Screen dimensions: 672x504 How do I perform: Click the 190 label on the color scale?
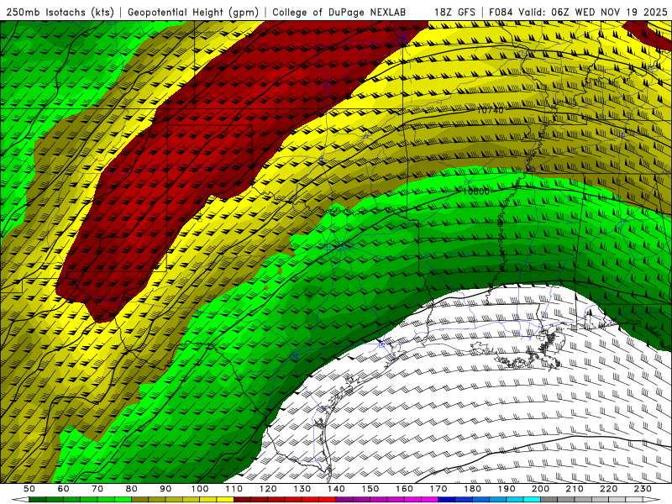pyautogui.click(x=507, y=489)
